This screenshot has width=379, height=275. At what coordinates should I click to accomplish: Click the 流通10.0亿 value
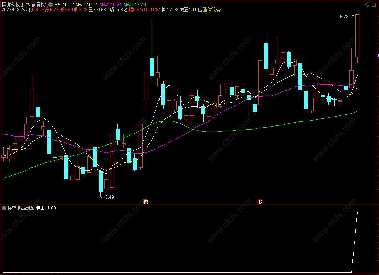tap(191, 10)
